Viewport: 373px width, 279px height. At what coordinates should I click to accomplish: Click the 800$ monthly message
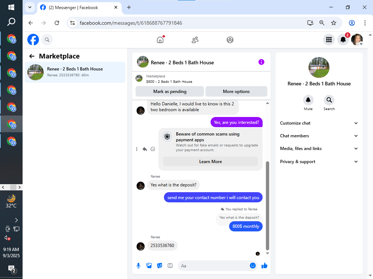(246, 226)
